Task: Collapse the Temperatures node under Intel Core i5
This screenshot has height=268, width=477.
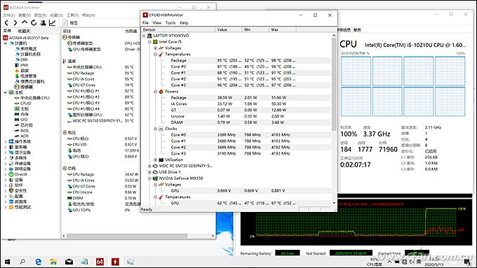Action: pyautogui.click(x=156, y=55)
